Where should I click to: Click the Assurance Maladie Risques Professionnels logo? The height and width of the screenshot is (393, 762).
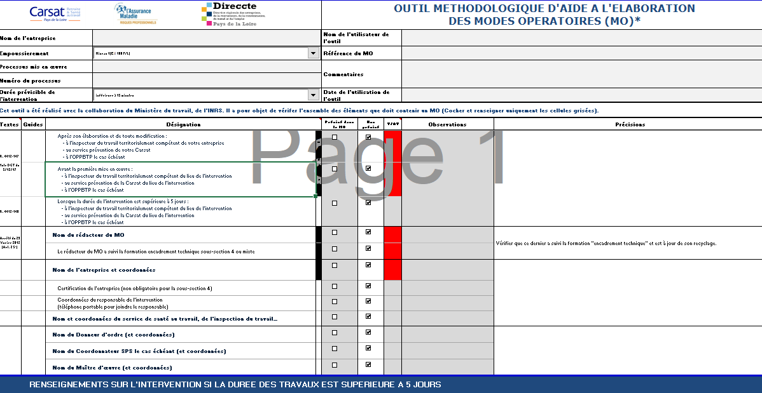[135, 13]
